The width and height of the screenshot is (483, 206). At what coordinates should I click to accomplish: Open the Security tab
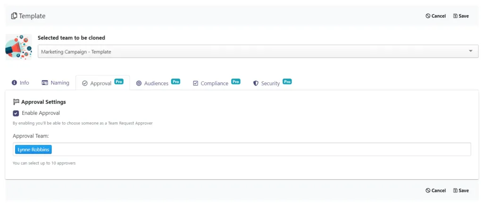click(272, 83)
